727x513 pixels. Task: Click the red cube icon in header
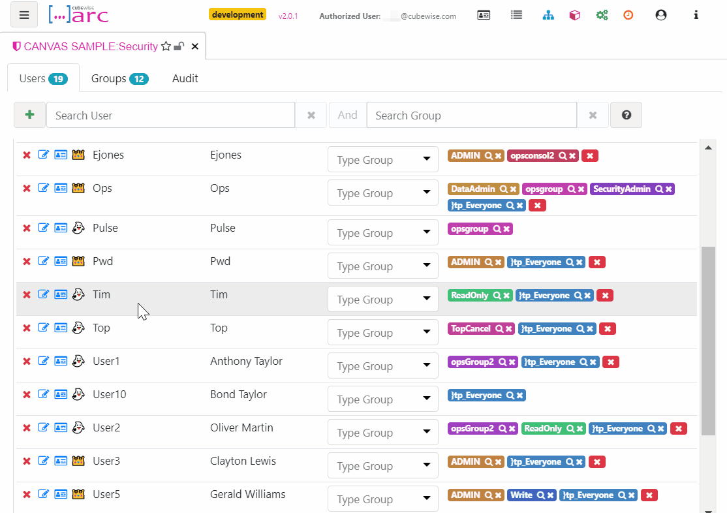[574, 15]
